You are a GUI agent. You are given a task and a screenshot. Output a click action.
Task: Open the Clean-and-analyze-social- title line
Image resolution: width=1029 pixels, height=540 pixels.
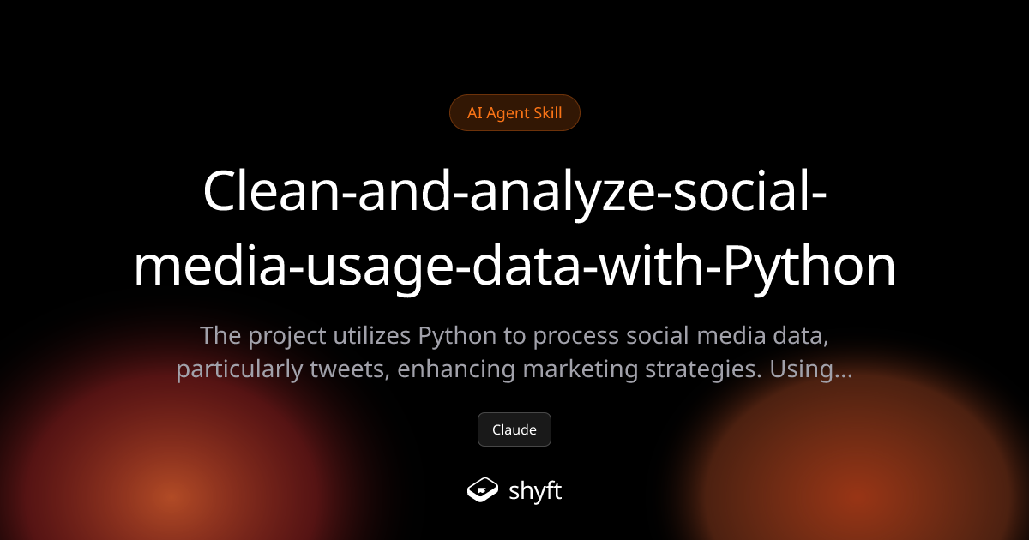tap(514, 192)
